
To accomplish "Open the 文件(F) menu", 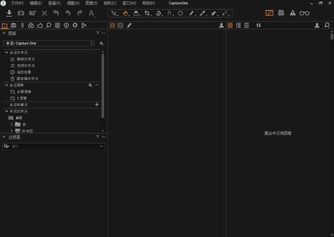I will (x=17, y=3).
